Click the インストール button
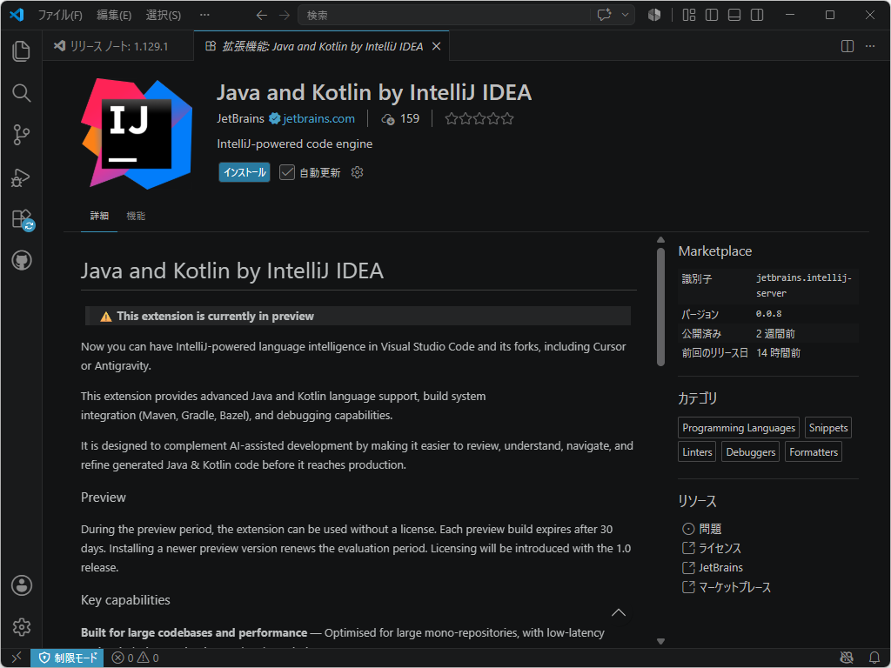This screenshot has width=891, height=668. [245, 172]
